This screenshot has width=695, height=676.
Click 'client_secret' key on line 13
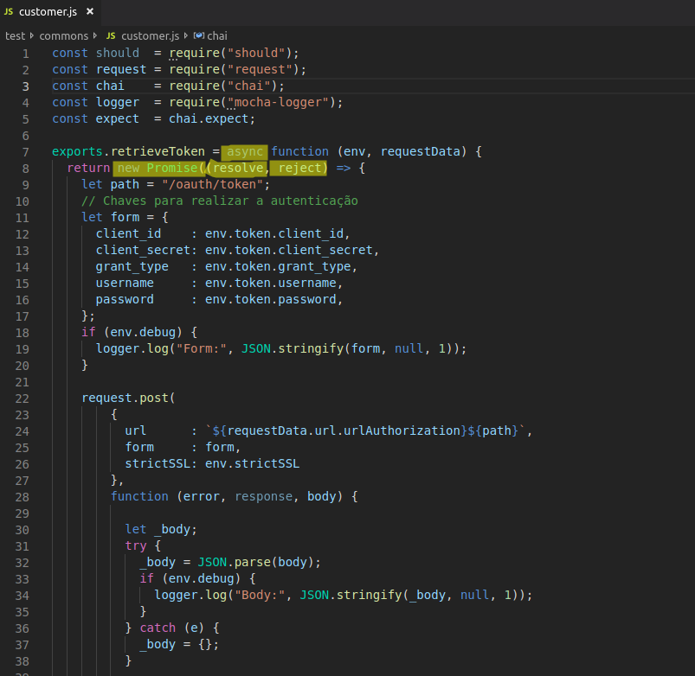click(143, 251)
